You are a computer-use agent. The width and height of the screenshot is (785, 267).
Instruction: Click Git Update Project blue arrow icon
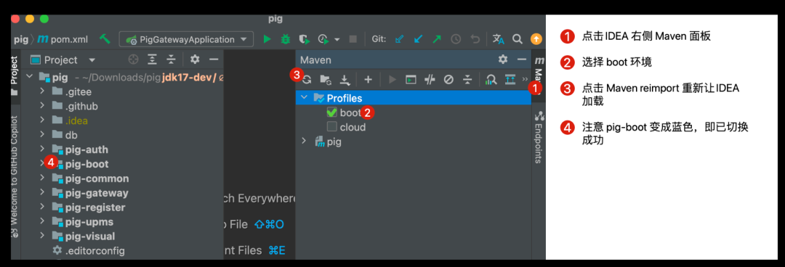tap(399, 39)
